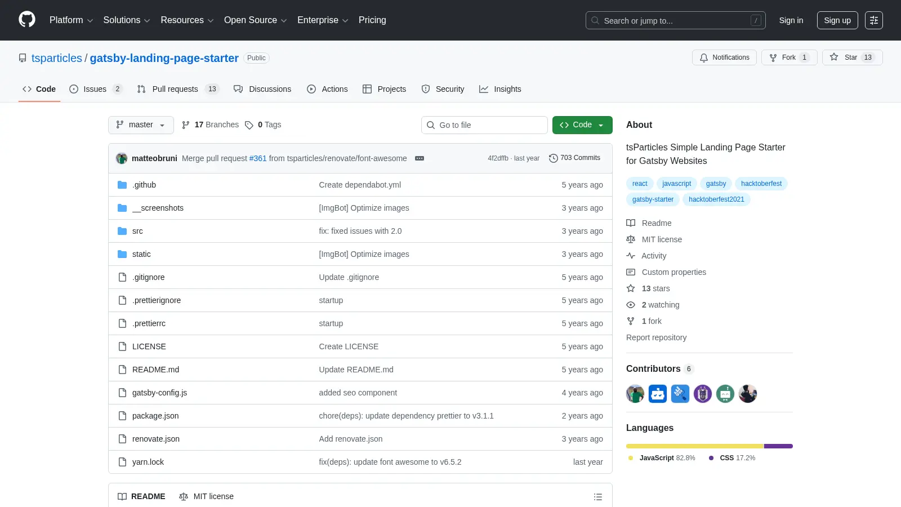
Task: Expand commit message ellipsis icon
Action: click(420, 158)
